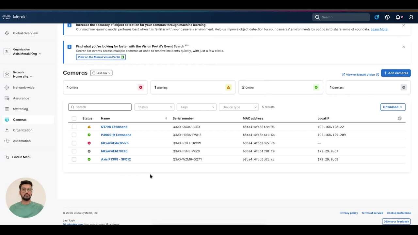
Task: Tick the checkbox for Q1798 Townsend
Action: tap(74, 127)
